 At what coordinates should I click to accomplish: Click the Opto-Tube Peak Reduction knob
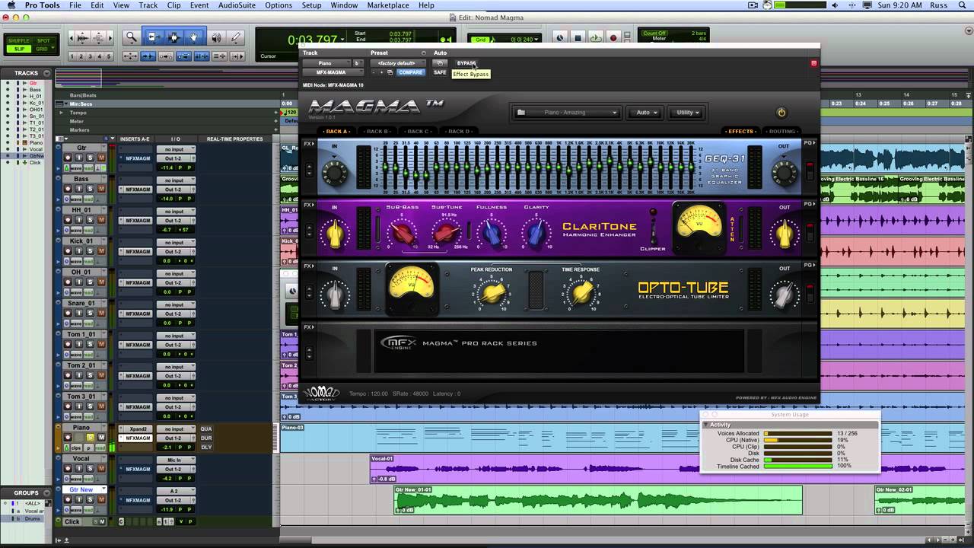492,292
